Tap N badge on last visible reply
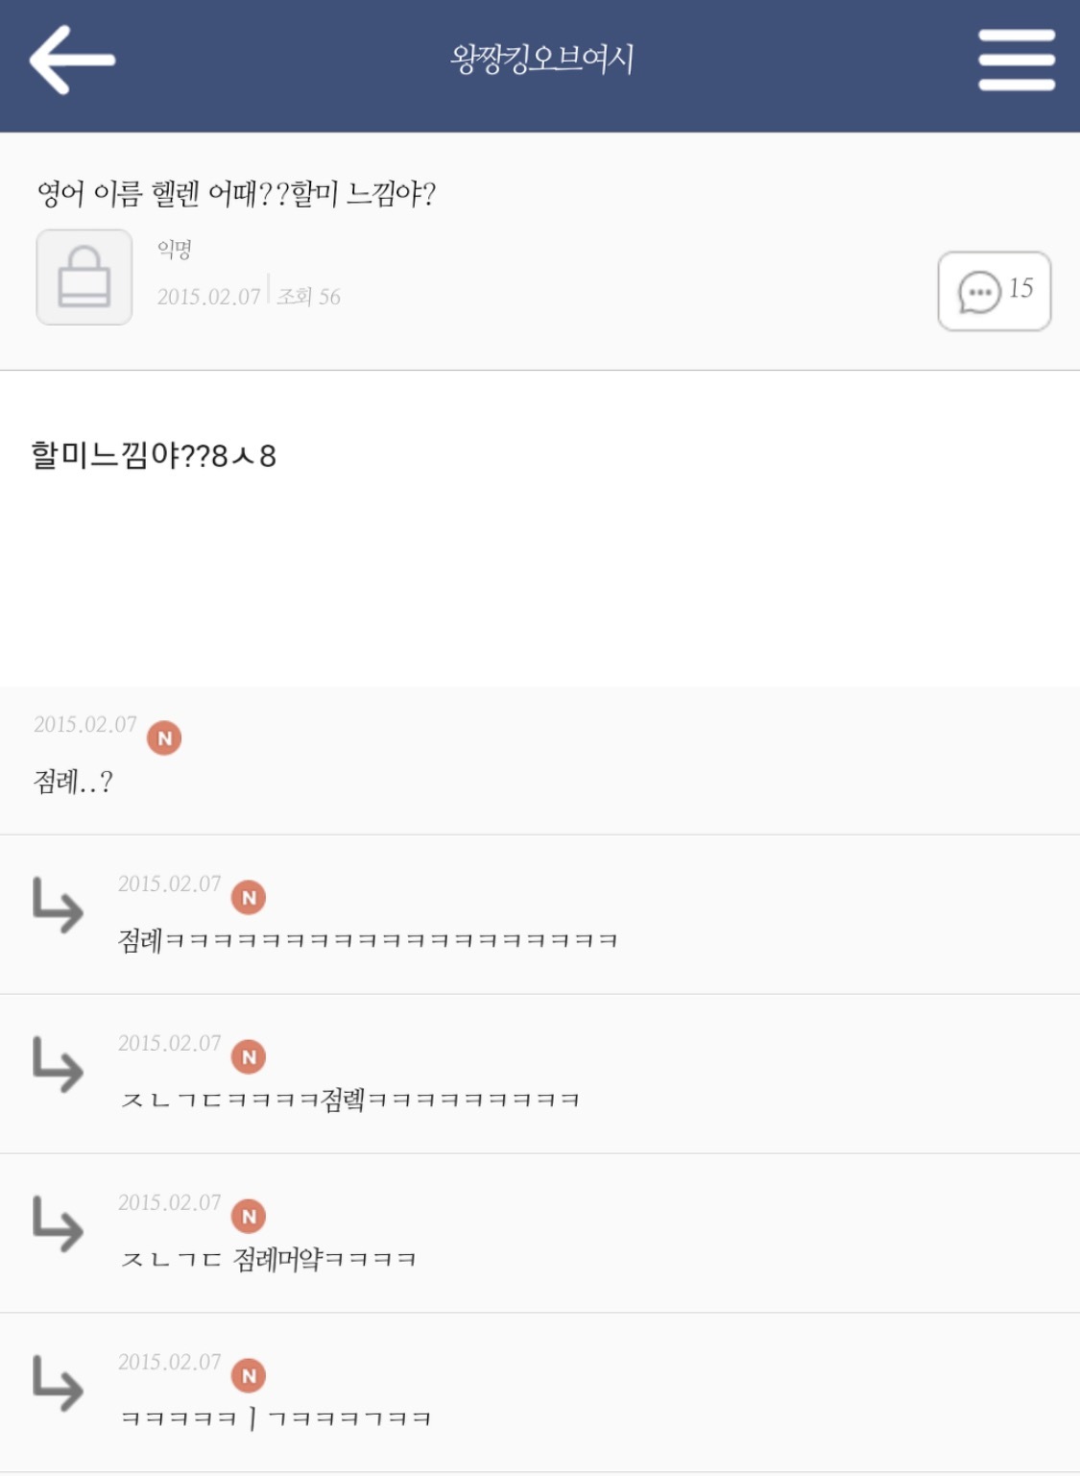 point(249,1375)
